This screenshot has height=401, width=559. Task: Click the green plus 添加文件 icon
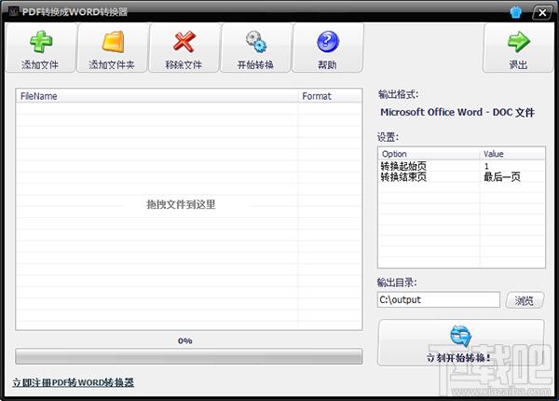[40, 42]
